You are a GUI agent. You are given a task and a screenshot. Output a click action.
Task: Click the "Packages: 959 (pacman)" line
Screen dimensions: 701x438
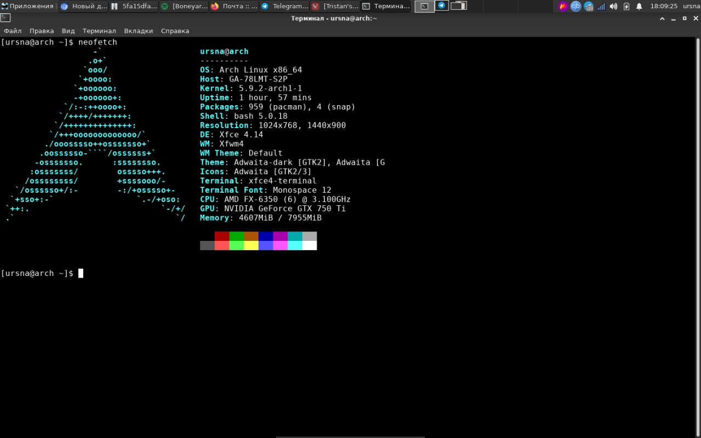click(278, 107)
